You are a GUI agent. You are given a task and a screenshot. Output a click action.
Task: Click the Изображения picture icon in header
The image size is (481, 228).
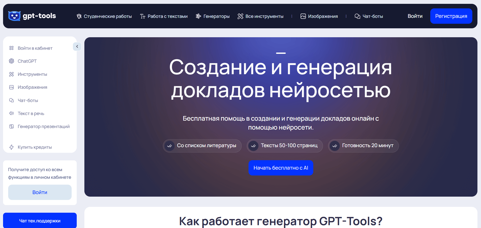point(303,16)
